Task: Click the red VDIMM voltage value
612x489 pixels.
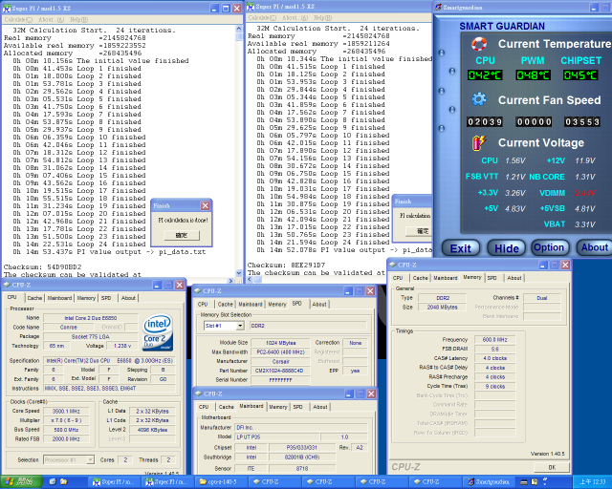Action: 584,193
